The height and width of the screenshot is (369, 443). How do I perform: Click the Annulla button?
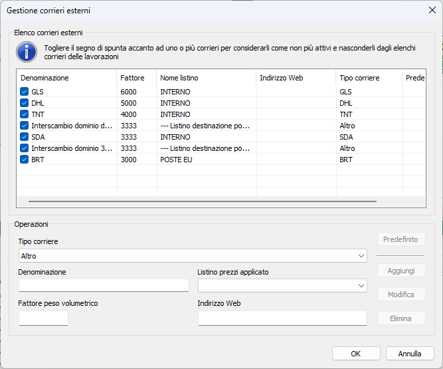click(410, 354)
